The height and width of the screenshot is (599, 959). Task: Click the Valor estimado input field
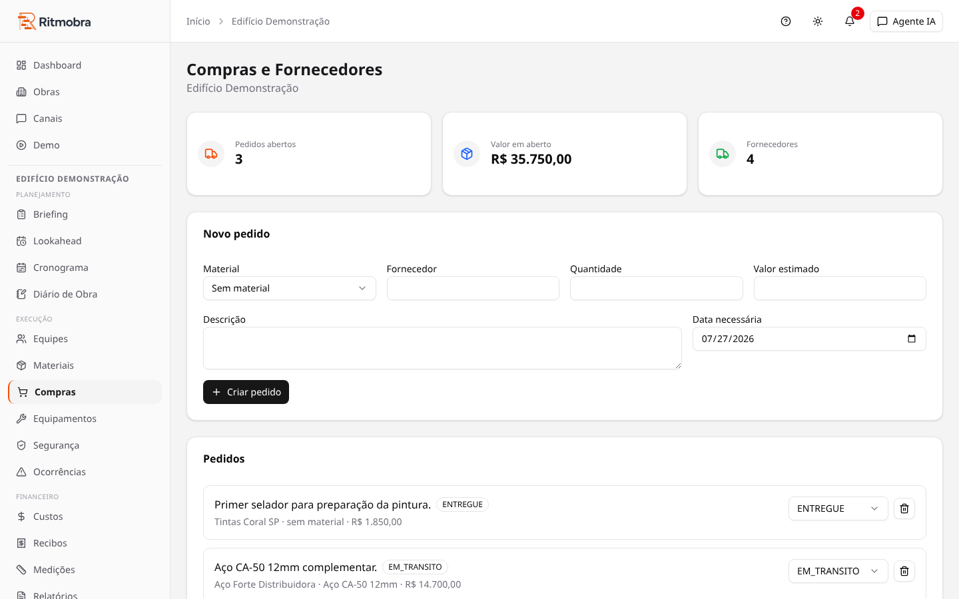(x=840, y=288)
